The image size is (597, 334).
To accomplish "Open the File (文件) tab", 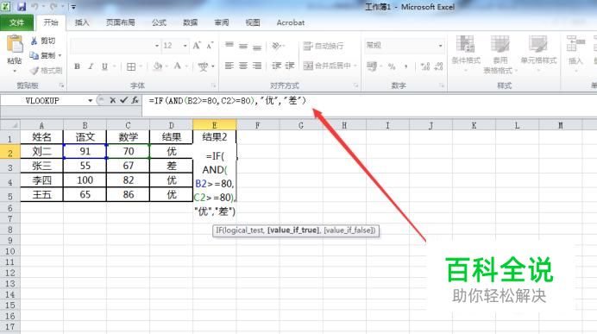I will coord(16,22).
